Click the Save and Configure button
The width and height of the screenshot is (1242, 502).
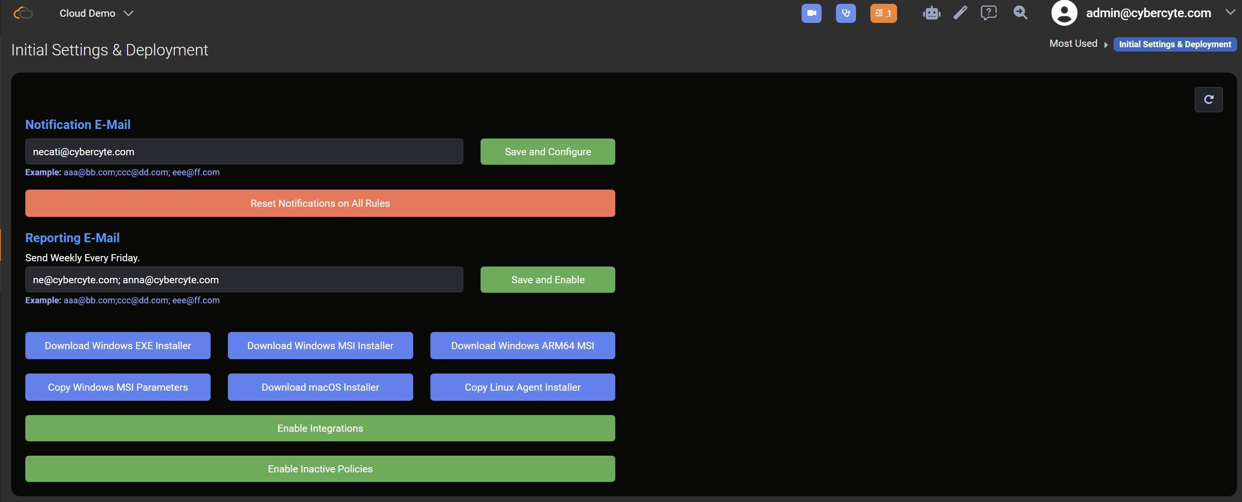click(547, 152)
